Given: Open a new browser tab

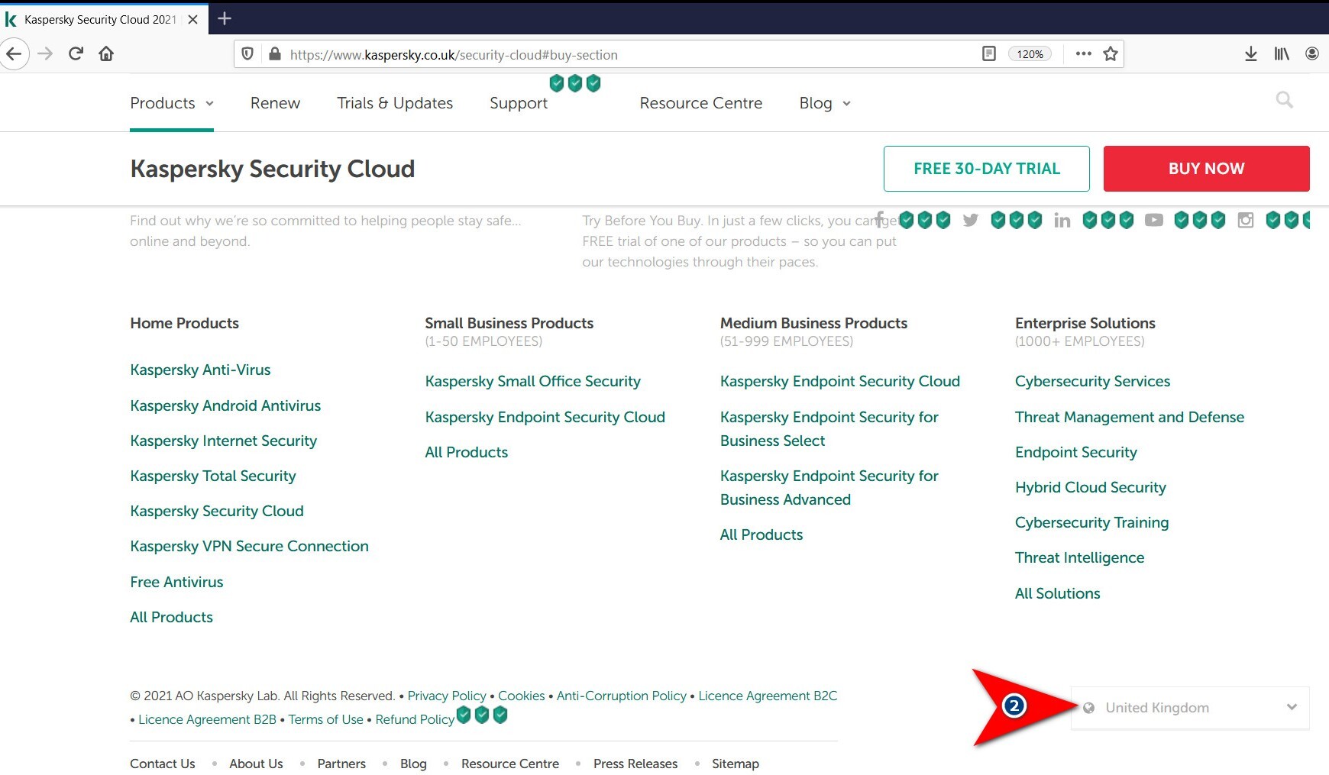Looking at the screenshot, I should click(x=225, y=18).
